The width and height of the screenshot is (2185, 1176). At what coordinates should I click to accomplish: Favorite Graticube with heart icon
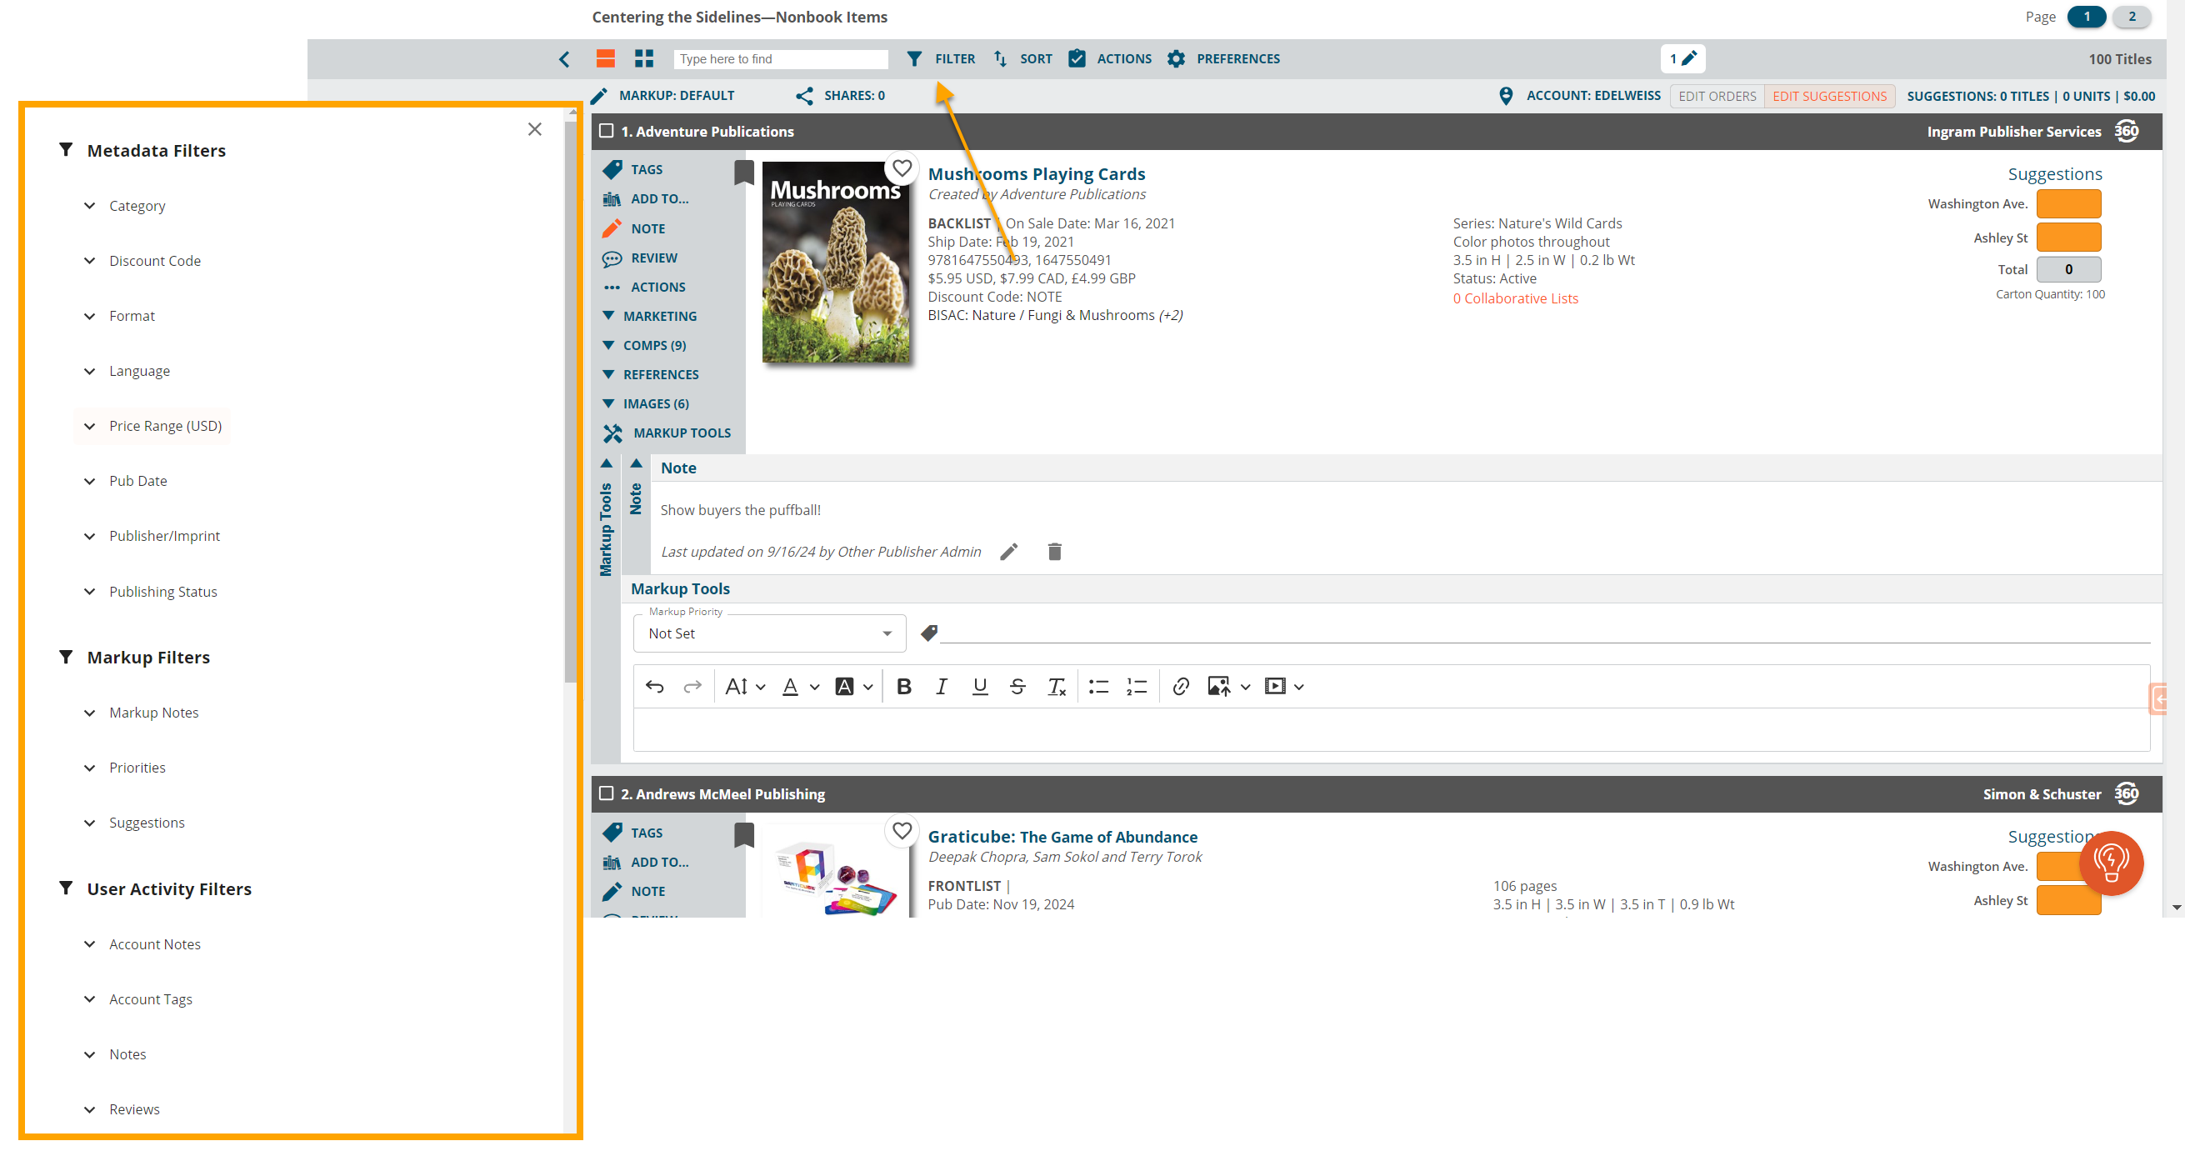(902, 831)
